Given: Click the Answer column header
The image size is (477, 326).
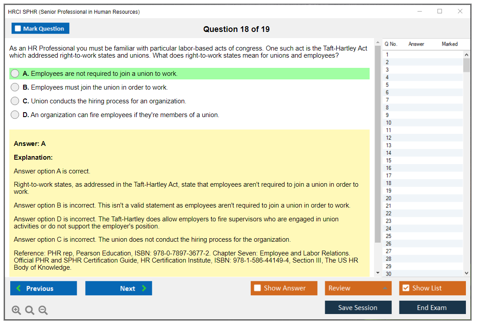Looking at the screenshot, I should pos(416,44).
